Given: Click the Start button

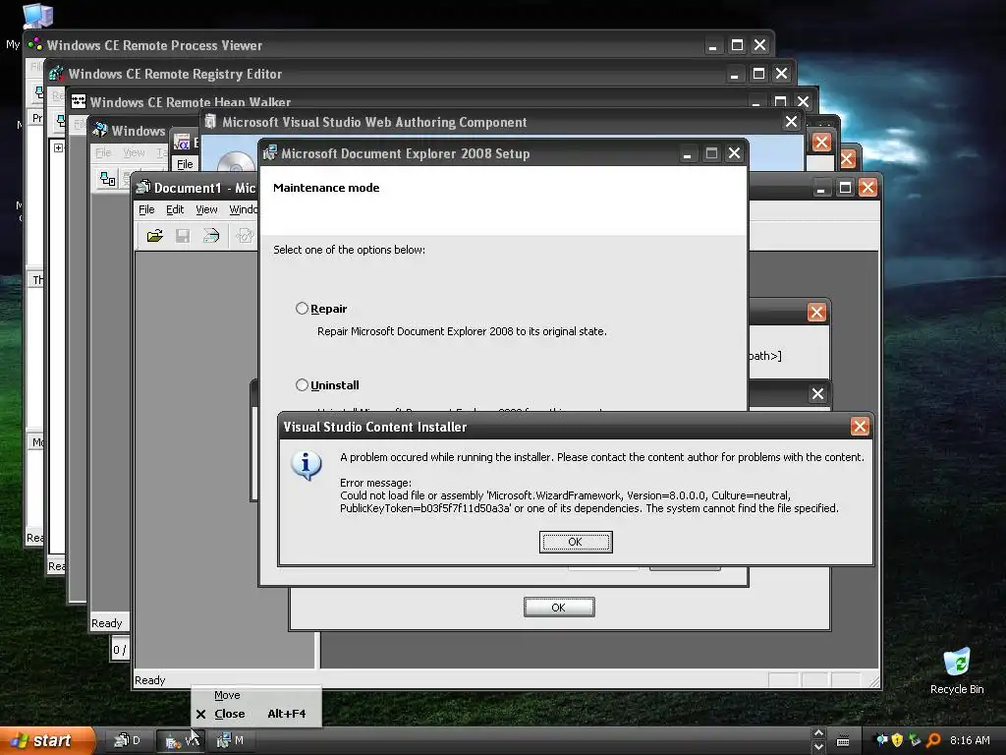Looking at the screenshot, I should [x=46, y=740].
